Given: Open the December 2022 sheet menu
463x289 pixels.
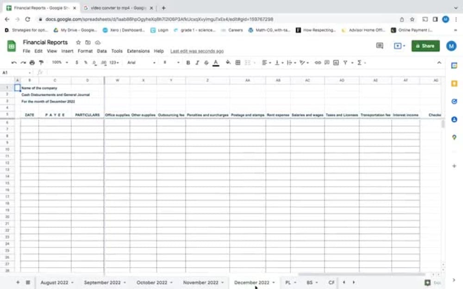Looking at the screenshot, I should pyautogui.click(x=274, y=282).
